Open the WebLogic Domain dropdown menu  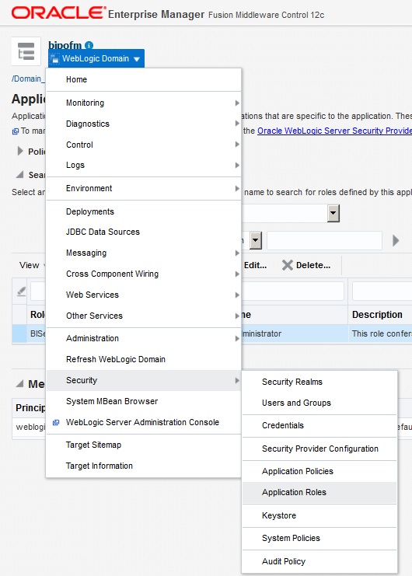pyautogui.click(x=96, y=58)
